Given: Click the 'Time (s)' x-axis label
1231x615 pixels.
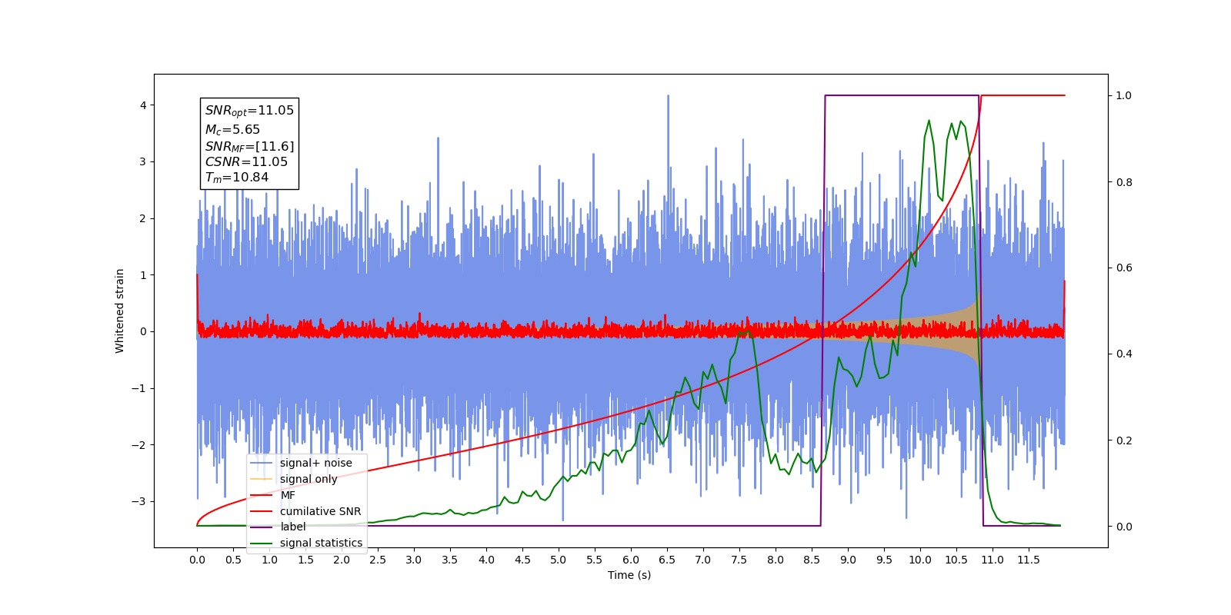Looking at the screenshot, I should (x=629, y=575).
